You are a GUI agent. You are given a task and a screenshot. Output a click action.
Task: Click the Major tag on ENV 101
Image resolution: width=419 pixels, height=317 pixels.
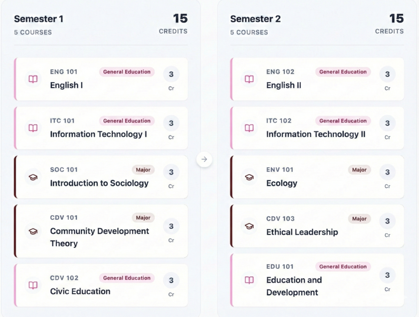(x=359, y=170)
